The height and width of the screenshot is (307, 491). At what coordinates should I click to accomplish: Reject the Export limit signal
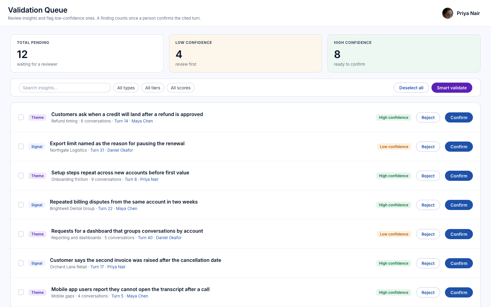428,147
